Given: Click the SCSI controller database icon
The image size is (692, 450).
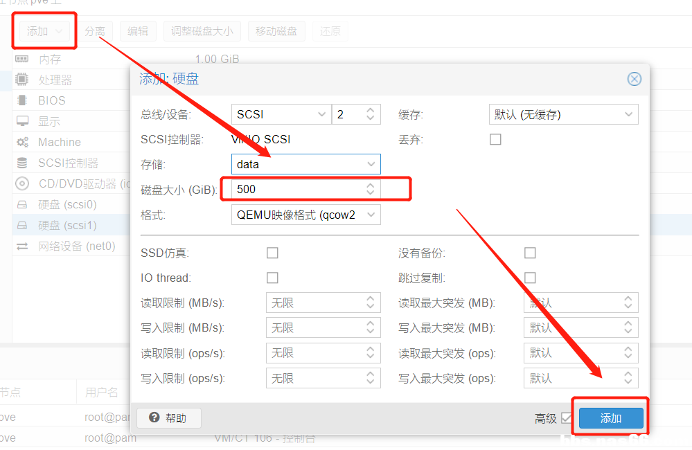Looking at the screenshot, I should tap(22, 163).
